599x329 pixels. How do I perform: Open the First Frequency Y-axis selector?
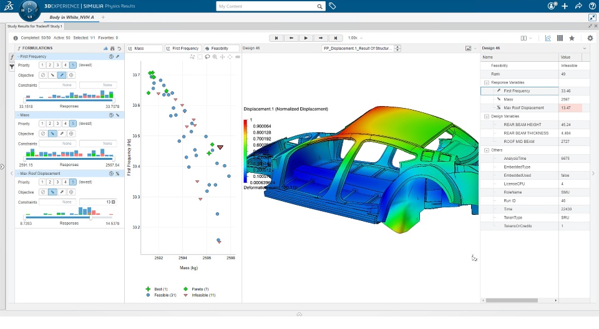point(183,49)
